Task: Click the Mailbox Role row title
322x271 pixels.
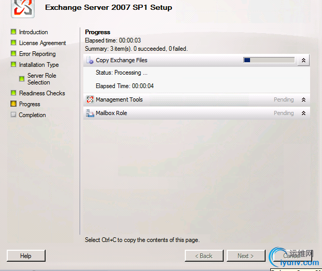Action: 111,113
